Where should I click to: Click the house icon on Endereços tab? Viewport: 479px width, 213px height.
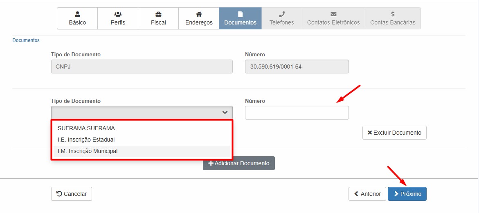[199, 14]
